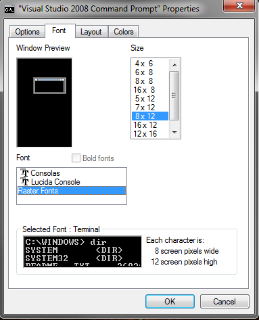
Task: Select Consolas in the Font list
Action: tap(72, 173)
